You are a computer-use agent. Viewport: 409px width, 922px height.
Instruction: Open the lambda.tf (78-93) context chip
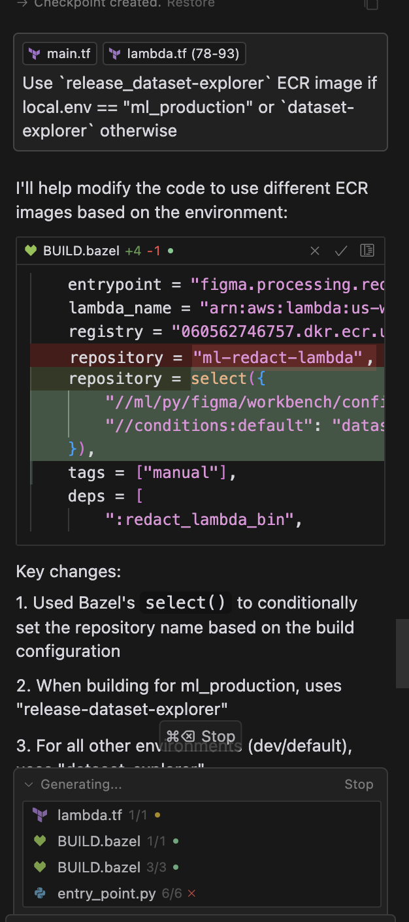(x=174, y=54)
